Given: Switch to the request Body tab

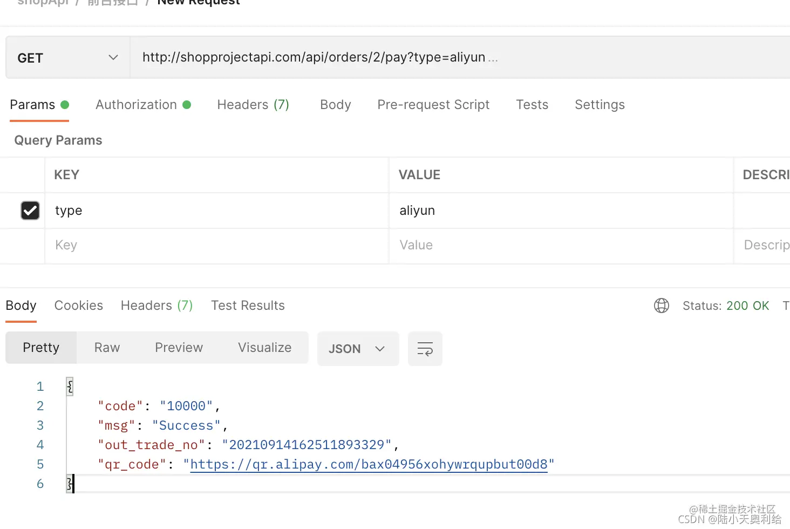Looking at the screenshot, I should coord(336,105).
